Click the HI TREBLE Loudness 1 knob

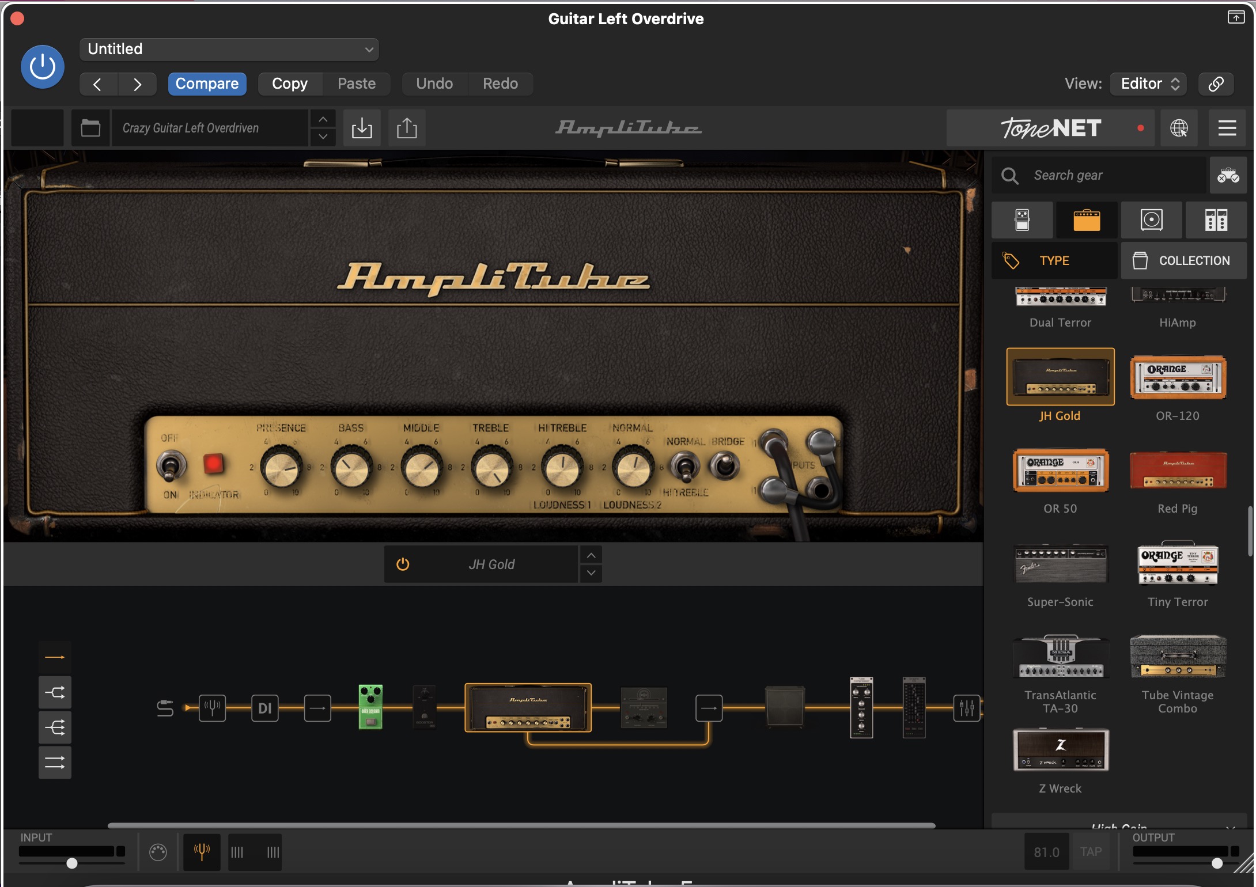point(562,467)
